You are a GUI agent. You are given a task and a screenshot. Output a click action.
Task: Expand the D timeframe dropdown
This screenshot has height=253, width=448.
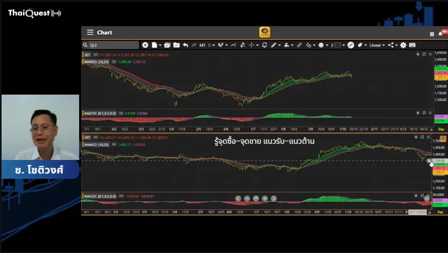[x=211, y=45]
